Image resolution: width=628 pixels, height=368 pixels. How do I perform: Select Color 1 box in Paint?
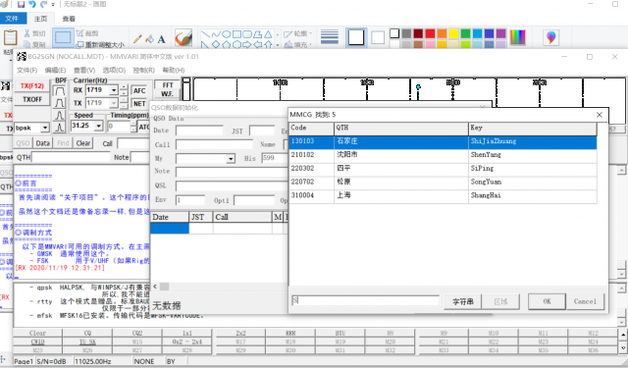point(356,37)
